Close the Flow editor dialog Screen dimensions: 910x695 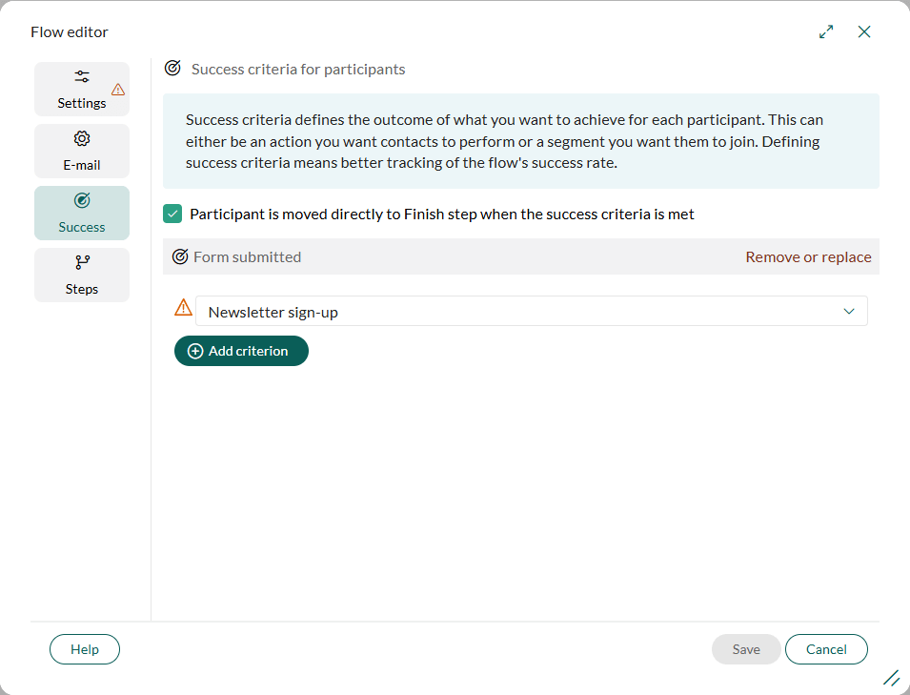[x=864, y=31]
